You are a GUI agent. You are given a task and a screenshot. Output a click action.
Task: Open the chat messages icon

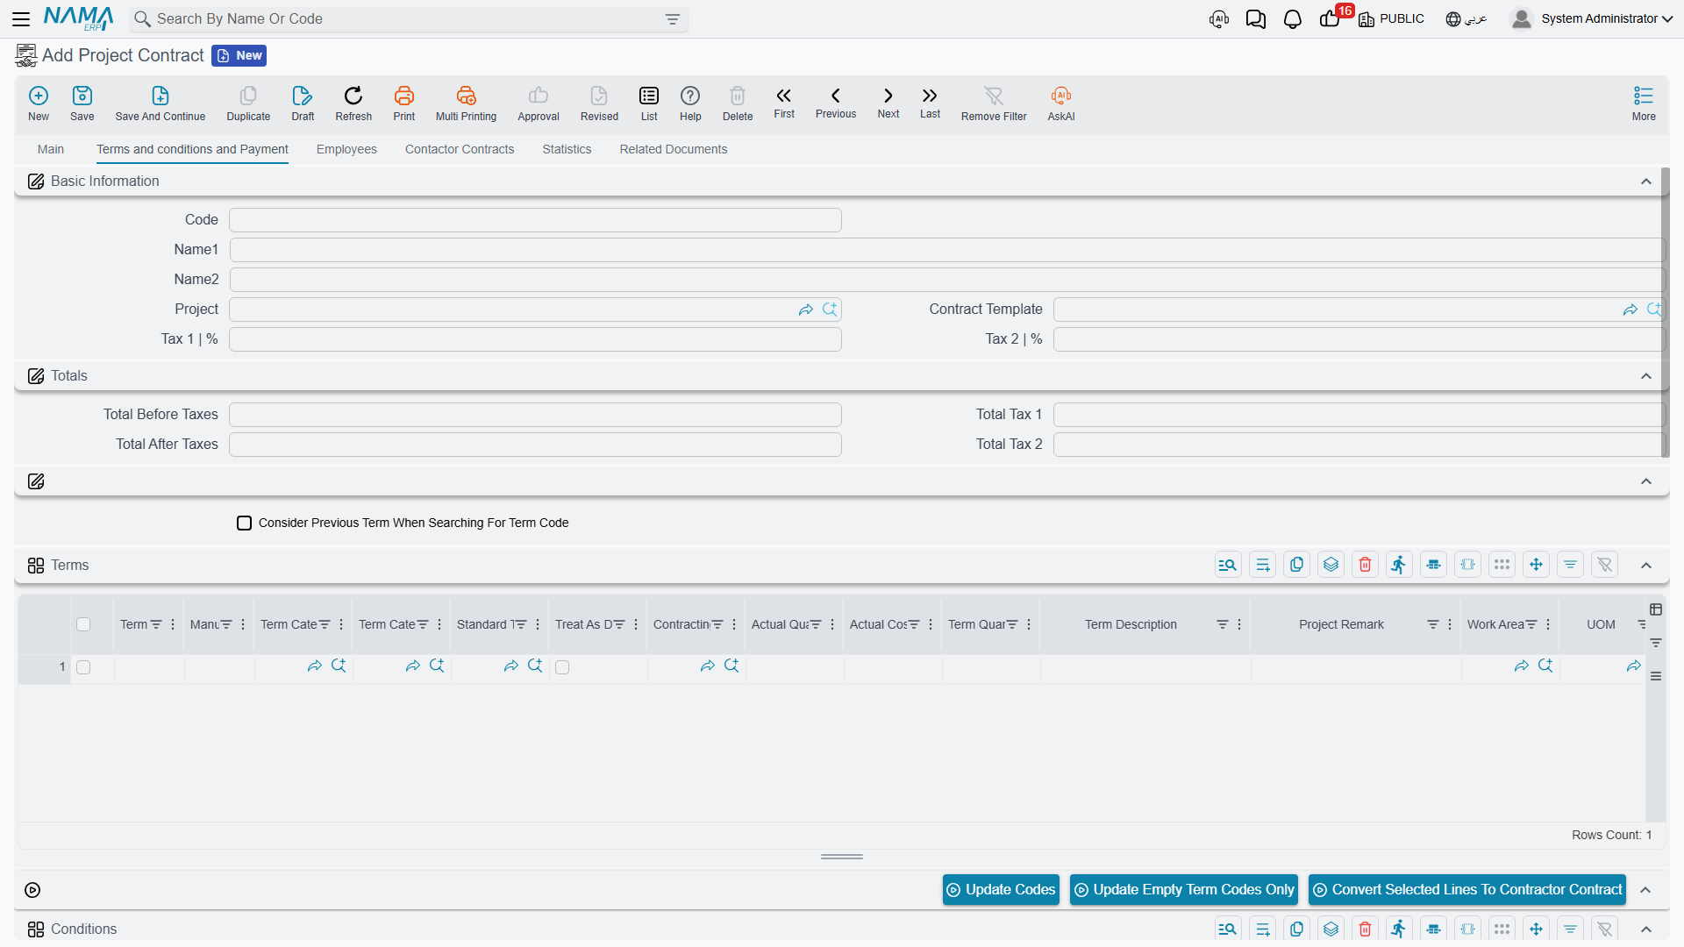(x=1256, y=18)
